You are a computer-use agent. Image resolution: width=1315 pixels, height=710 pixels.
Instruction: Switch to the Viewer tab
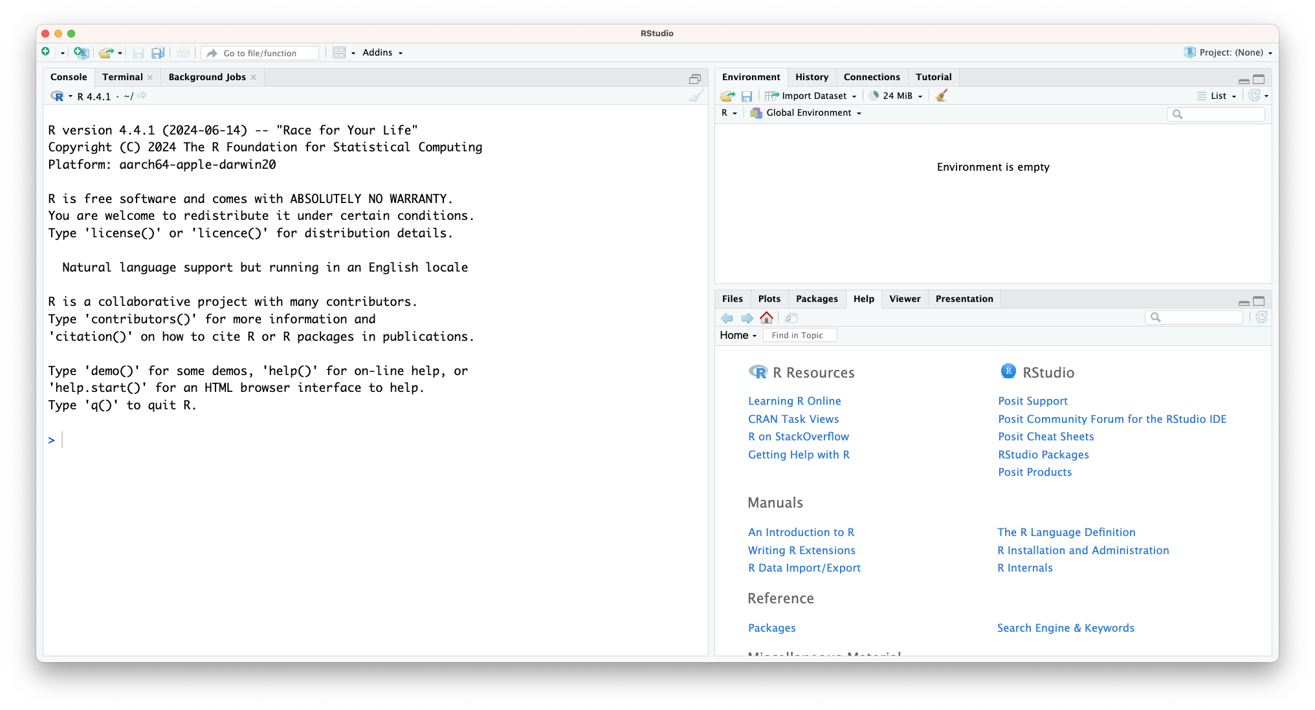pyautogui.click(x=905, y=299)
